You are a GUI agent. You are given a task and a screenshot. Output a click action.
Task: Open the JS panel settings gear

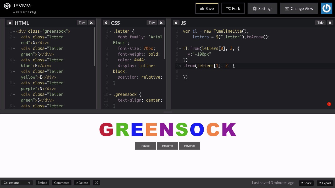(176, 23)
